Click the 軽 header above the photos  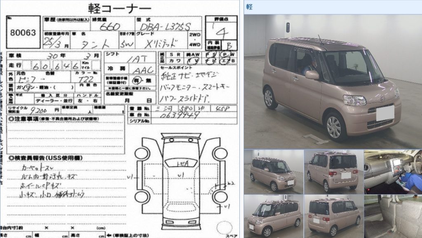click(249, 7)
